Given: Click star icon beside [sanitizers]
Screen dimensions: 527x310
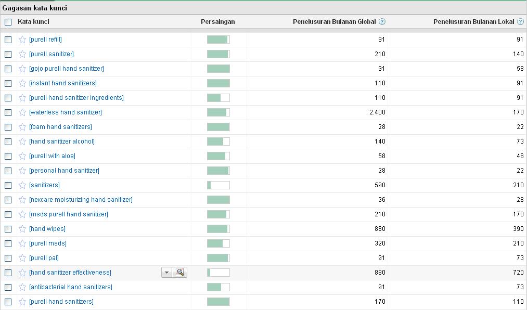Looking at the screenshot, I should [22, 185].
